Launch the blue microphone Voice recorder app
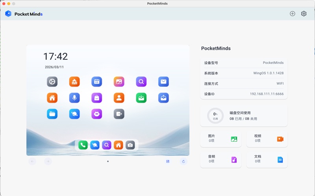Image resolution: width=315 pixels, height=196 pixels. 74,98
